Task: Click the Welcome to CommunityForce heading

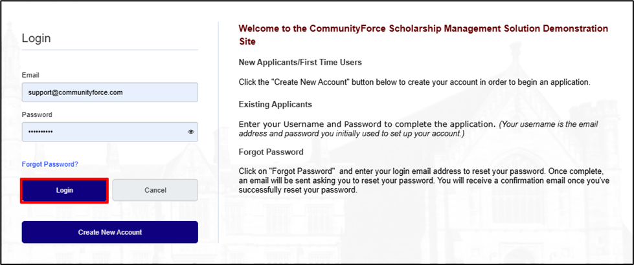Action: click(x=423, y=35)
